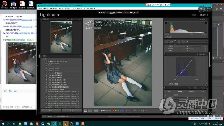The height and width of the screenshot is (126, 224).
Task: Switch to loupe view in the toolbar
Action: click(85, 110)
